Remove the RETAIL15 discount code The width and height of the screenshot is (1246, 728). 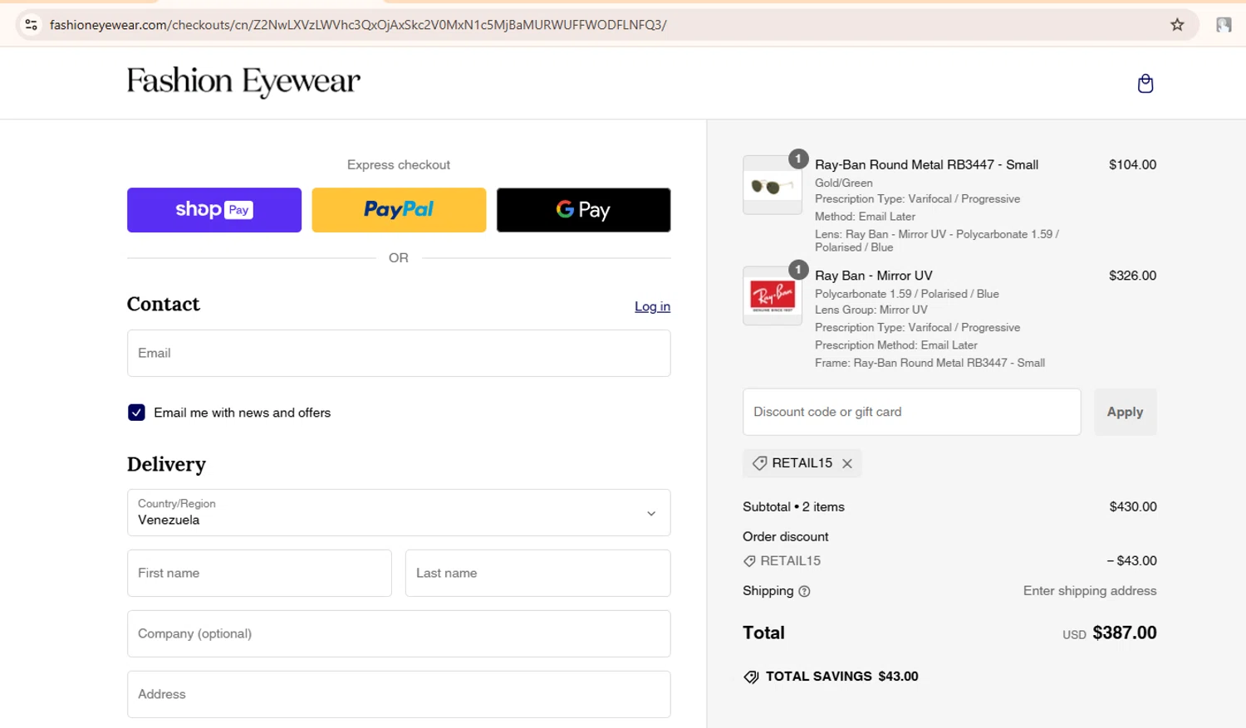tap(847, 464)
